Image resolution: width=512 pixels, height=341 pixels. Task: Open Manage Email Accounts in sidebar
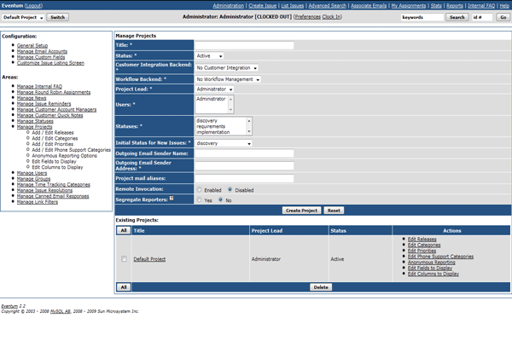click(x=42, y=51)
